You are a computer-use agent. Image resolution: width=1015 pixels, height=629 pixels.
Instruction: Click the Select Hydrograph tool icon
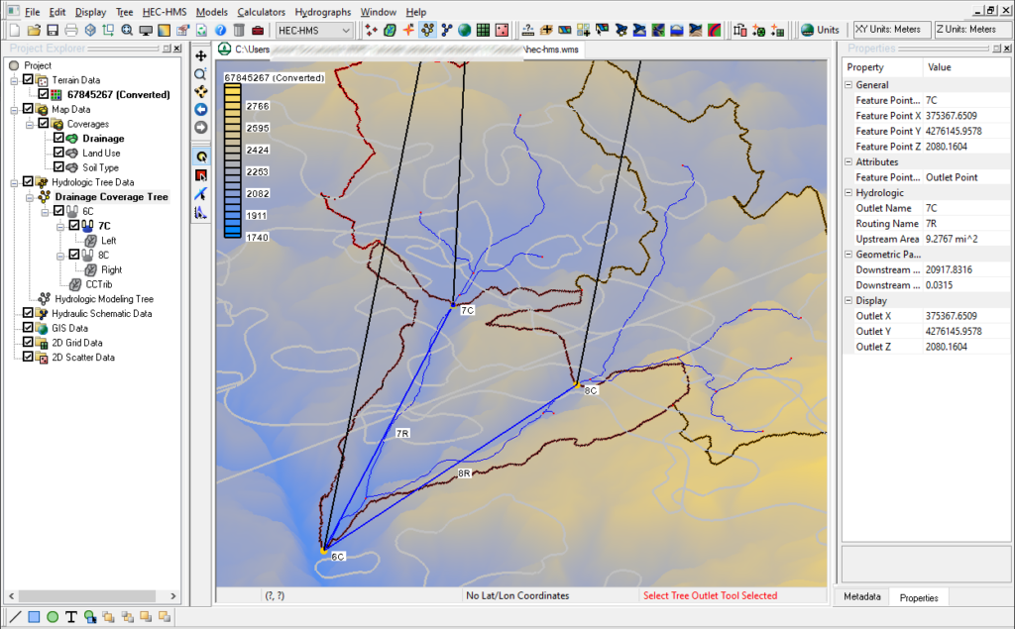tap(201, 212)
